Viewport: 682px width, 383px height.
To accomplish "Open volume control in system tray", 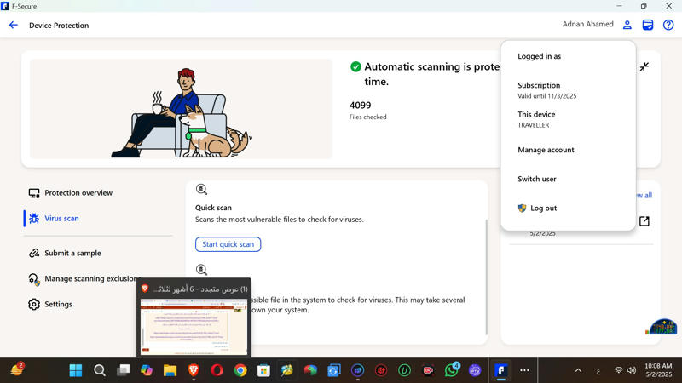I will (632, 370).
